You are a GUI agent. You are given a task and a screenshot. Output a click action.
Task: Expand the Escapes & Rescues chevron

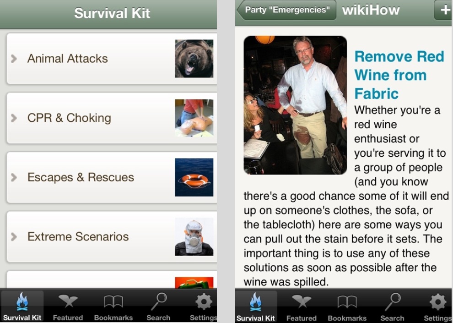point(14,177)
